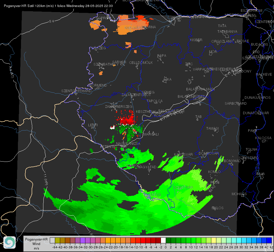274x252 pixels.
Task: Click the 'S 6' road label
Action: point(51,21)
